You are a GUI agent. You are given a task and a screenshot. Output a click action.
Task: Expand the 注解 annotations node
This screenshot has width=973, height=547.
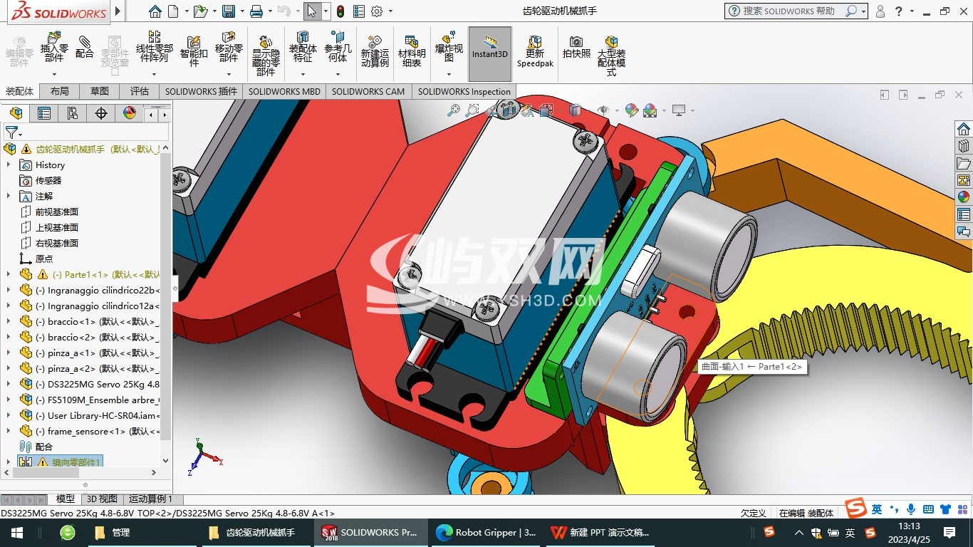pos(9,197)
